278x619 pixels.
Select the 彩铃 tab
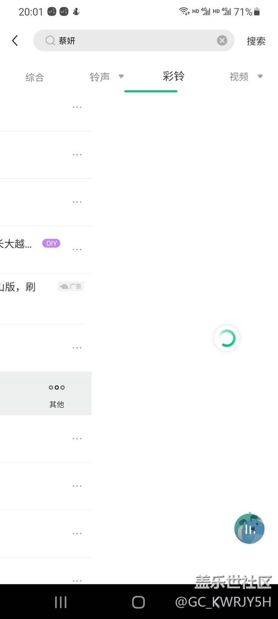(174, 76)
